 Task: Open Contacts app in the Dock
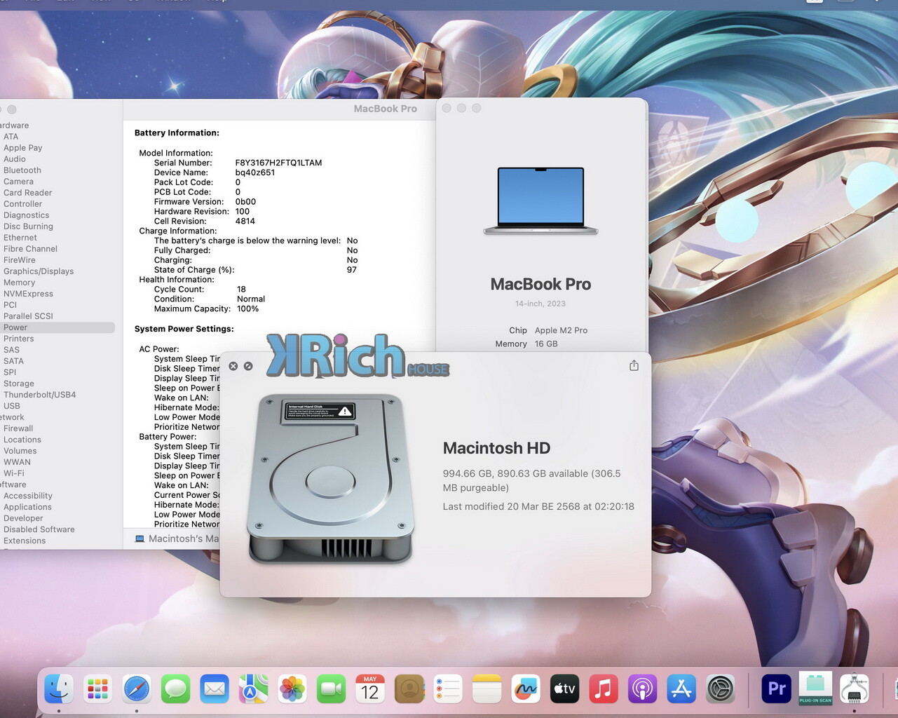[x=409, y=689]
